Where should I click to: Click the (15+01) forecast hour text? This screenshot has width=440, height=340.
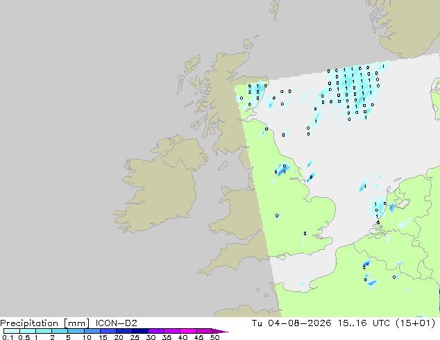click(x=415, y=323)
